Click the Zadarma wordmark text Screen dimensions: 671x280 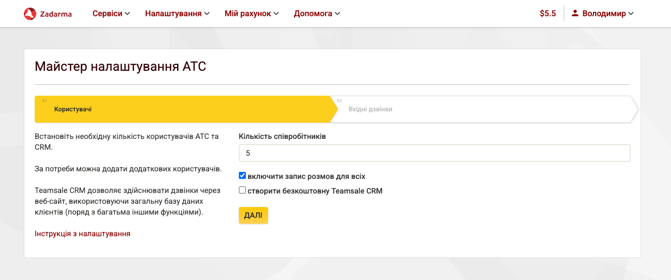click(56, 14)
